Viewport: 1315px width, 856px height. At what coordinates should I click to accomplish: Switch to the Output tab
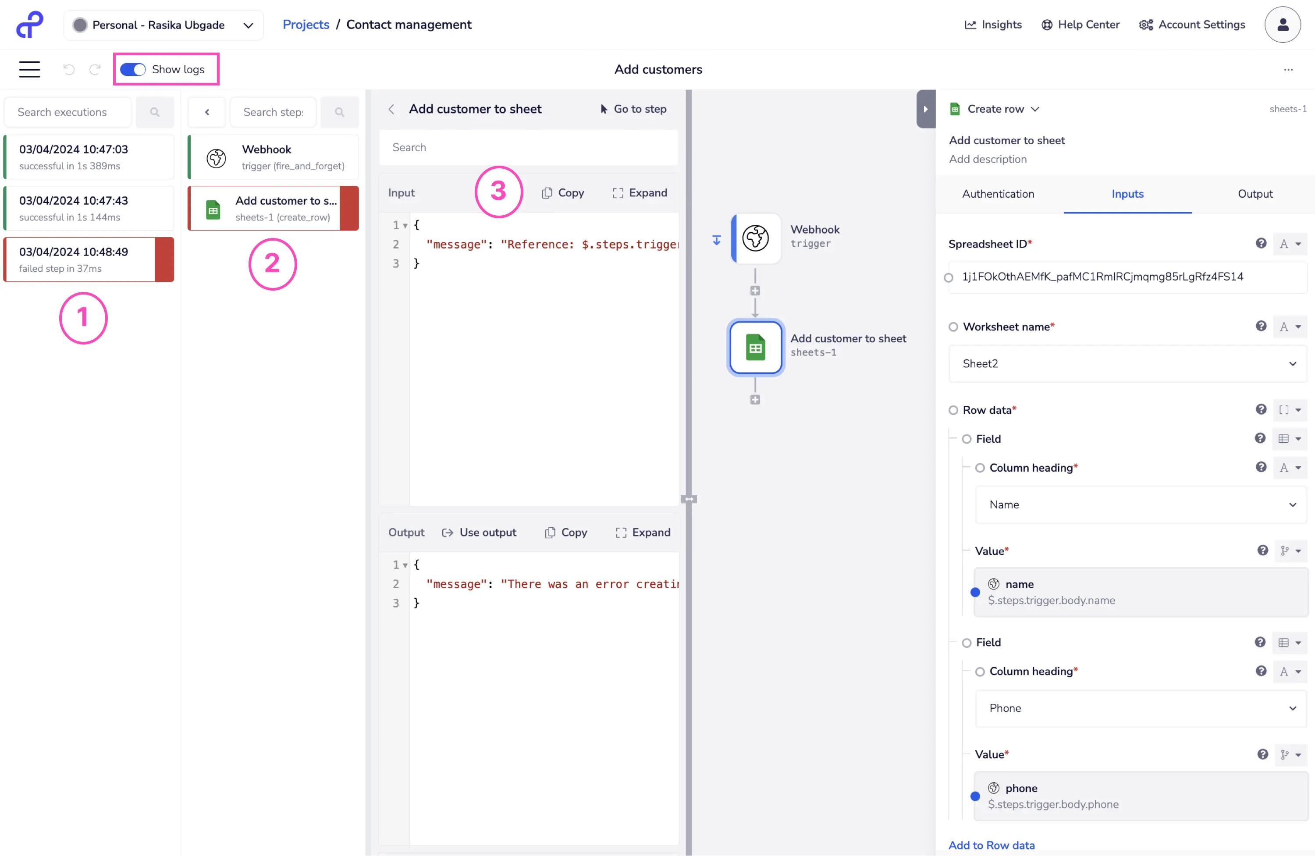[1255, 193]
